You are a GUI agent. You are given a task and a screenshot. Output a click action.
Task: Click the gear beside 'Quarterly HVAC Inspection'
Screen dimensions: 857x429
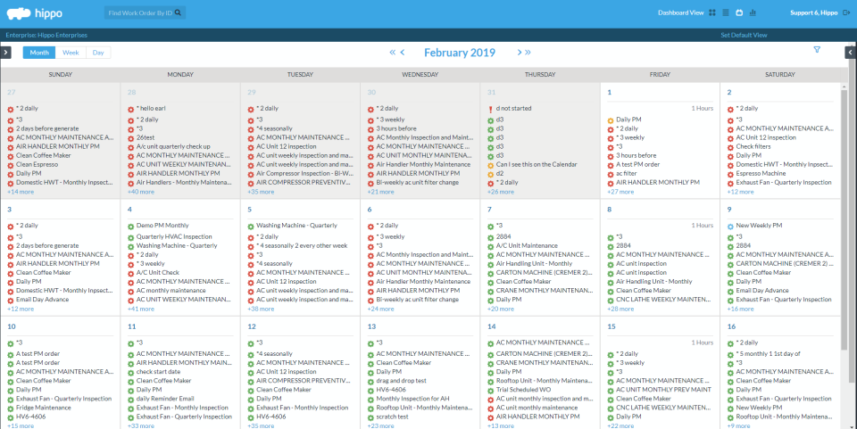(x=130, y=237)
